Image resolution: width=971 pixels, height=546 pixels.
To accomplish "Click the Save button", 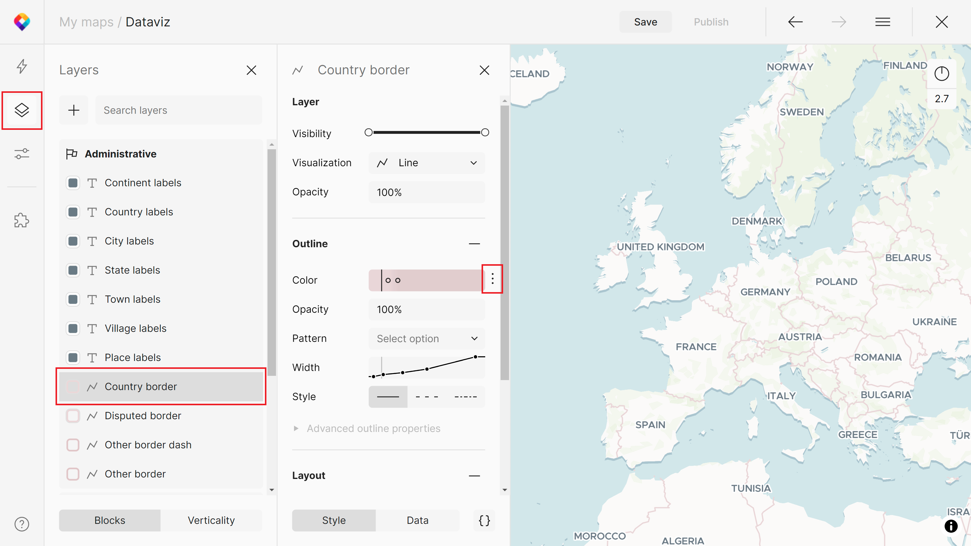I will coord(645,22).
